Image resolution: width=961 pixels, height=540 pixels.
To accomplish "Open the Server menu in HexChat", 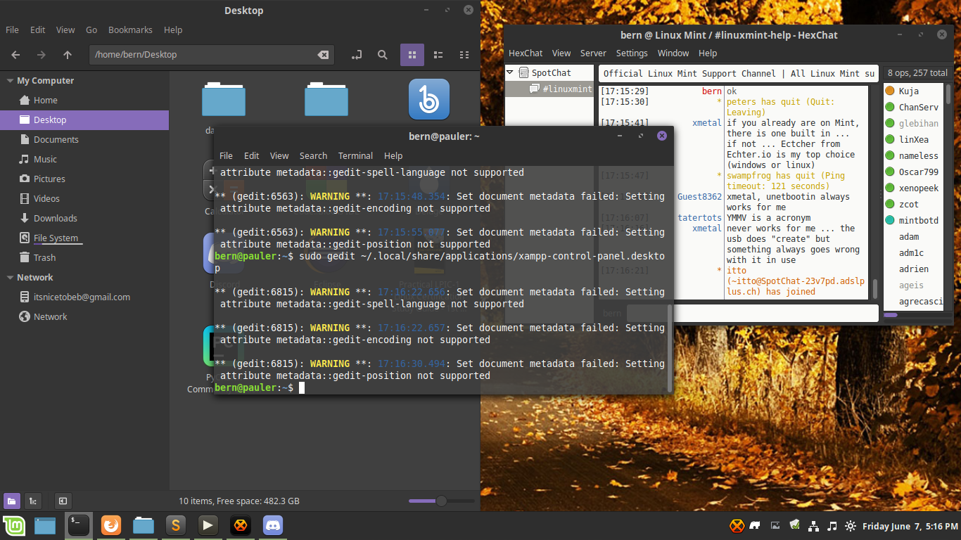I will pyautogui.click(x=593, y=53).
